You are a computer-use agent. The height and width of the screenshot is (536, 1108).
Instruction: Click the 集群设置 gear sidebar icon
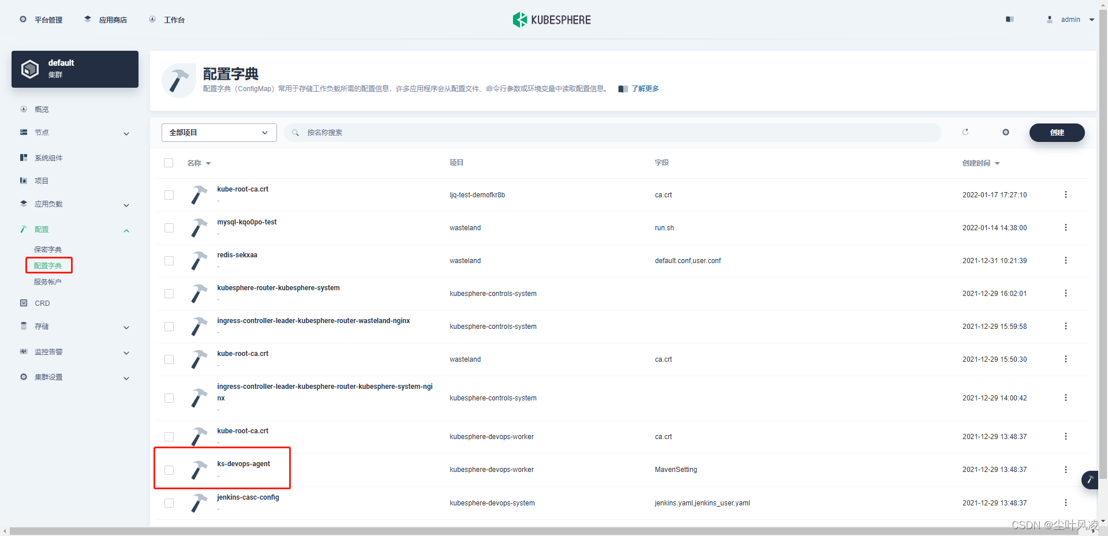(24, 377)
